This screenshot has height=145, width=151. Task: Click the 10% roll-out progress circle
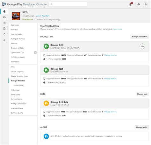pyautogui.click(x=142, y=46)
